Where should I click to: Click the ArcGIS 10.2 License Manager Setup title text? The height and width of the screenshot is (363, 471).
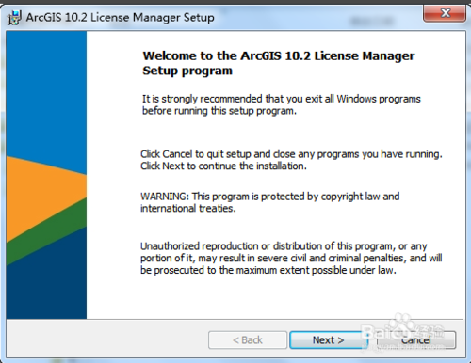pos(120,17)
